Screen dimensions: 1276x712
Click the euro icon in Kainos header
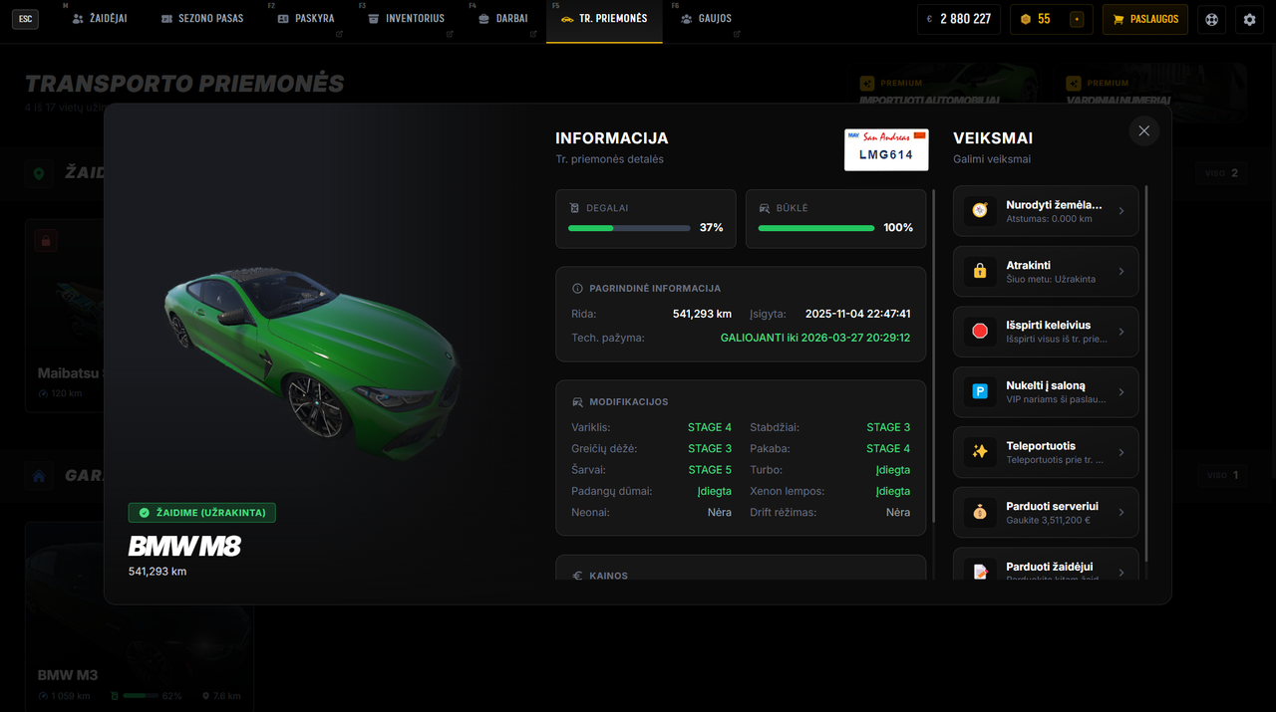(577, 576)
